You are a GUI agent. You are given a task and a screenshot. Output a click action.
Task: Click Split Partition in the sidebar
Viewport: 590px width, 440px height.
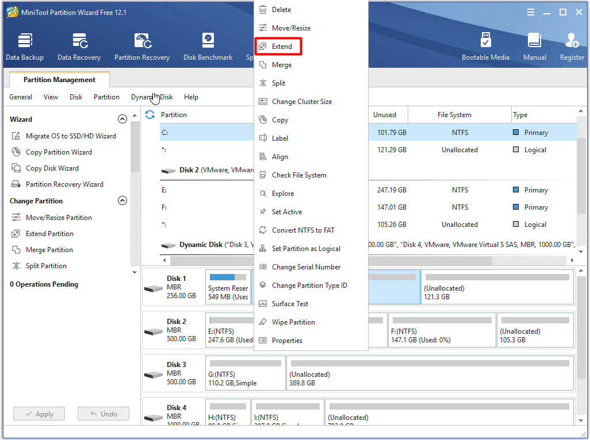click(x=39, y=266)
